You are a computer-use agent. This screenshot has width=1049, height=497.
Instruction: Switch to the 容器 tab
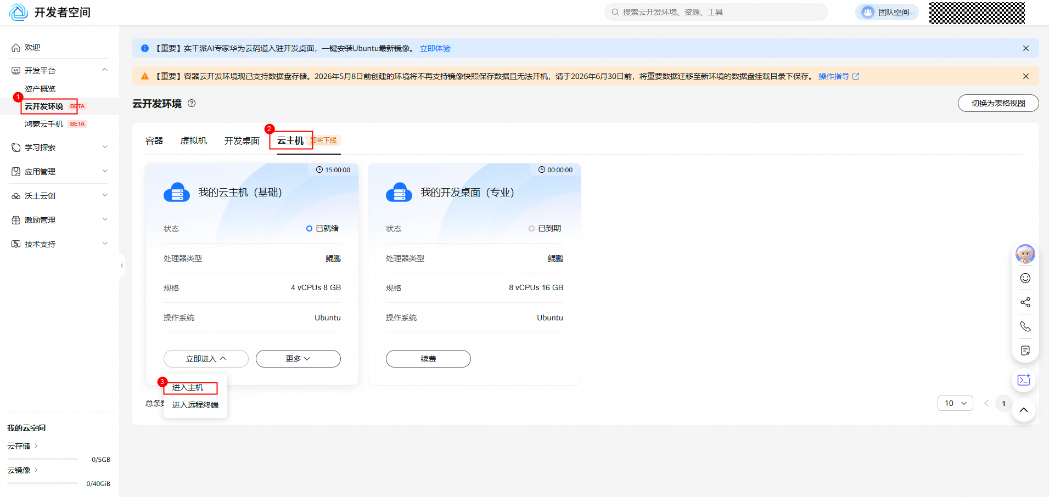click(x=154, y=141)
